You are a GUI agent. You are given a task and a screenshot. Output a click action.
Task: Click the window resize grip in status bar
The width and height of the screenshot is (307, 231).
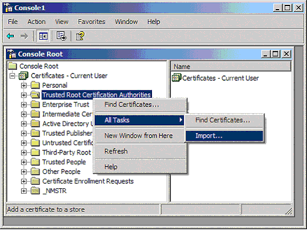[x=288, y=211]
